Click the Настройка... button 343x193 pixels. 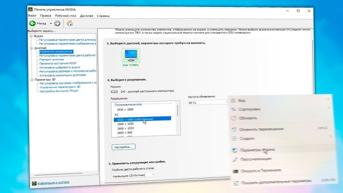click(x=123, y=147)
